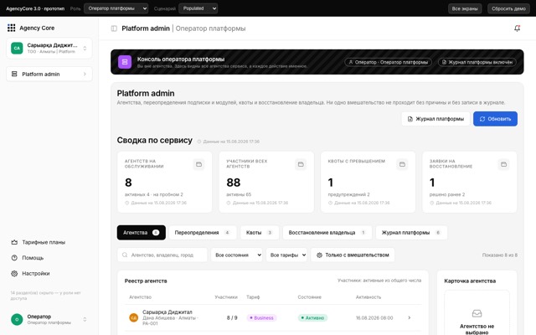Click icon on Заявки на восстановление card

[x=503, y=164]
